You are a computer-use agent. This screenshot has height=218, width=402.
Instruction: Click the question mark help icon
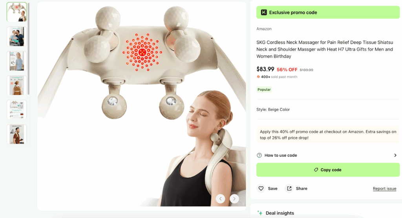[259, 155]
